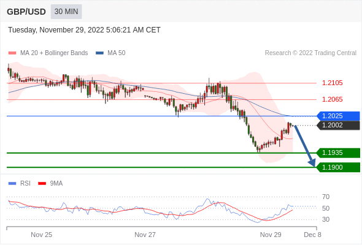Click the Research © 2022 Trading Central credit

pyautogui.click(x=310, y=53)
